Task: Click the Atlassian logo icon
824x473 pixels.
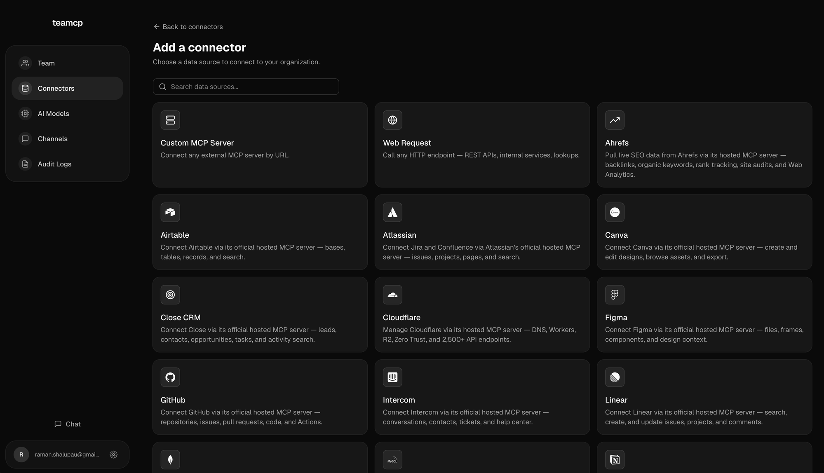Action: tap(392, 212)
